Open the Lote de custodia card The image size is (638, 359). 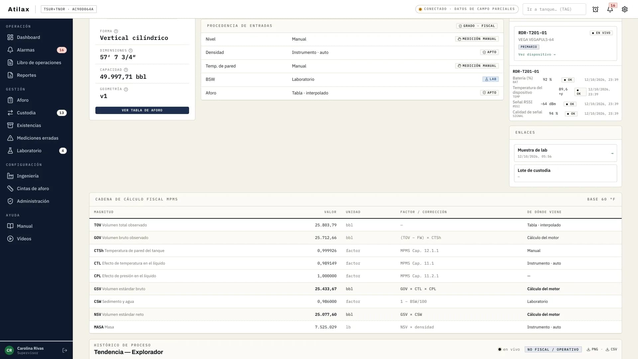click(565, 173)
